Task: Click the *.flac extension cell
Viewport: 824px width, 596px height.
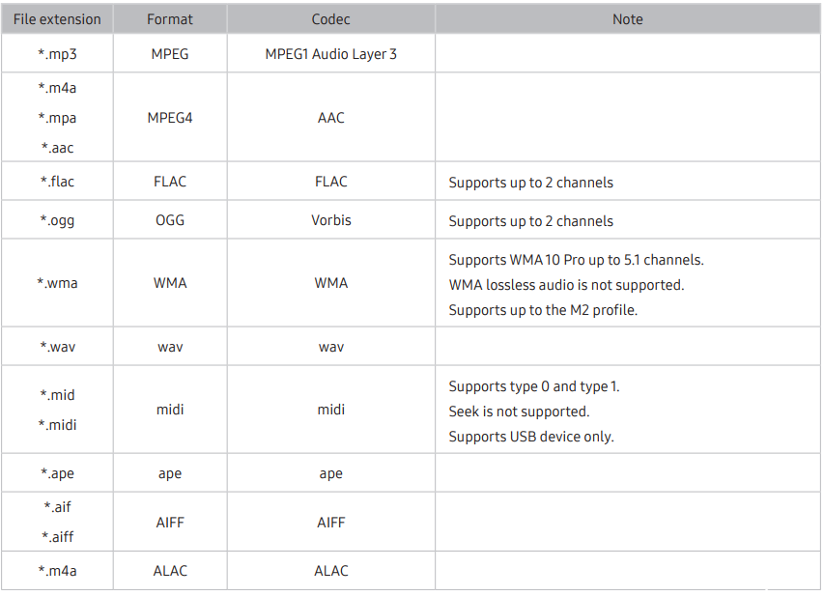Action: 57,182
